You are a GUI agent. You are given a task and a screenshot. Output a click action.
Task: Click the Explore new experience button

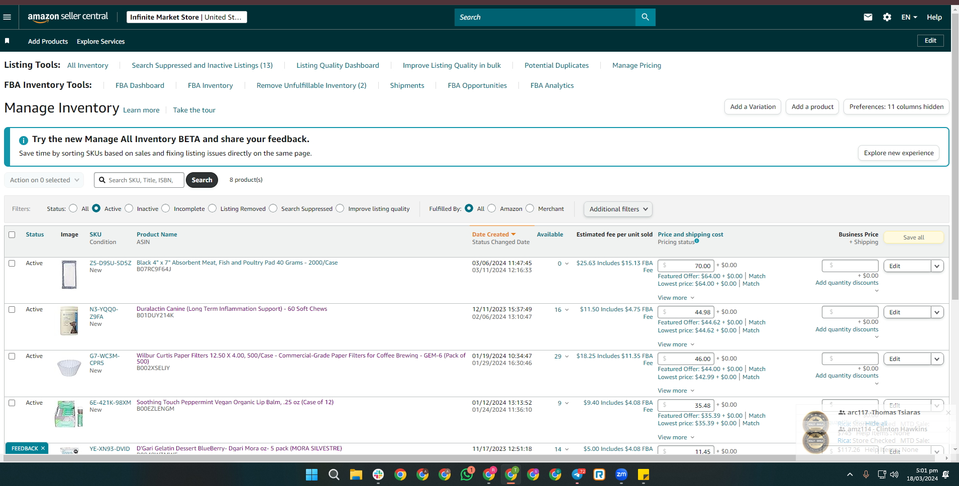tap(899, 153)
